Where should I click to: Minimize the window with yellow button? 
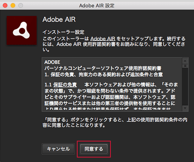(13, 6)
